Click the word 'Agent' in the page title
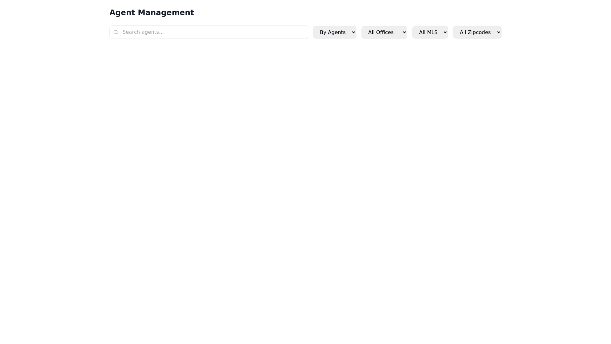611x344 pixels. click(122, 13)
